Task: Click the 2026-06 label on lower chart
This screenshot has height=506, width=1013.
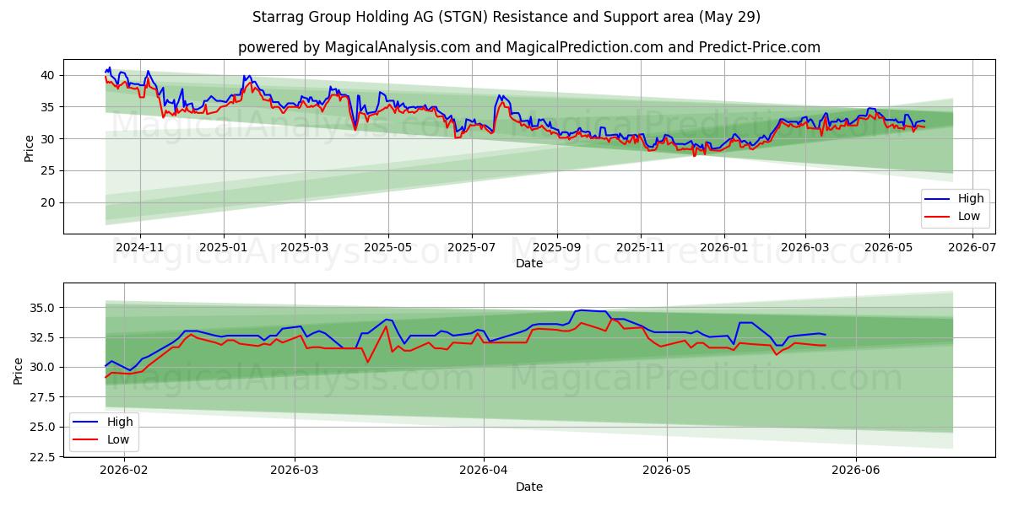Action: 856,471
